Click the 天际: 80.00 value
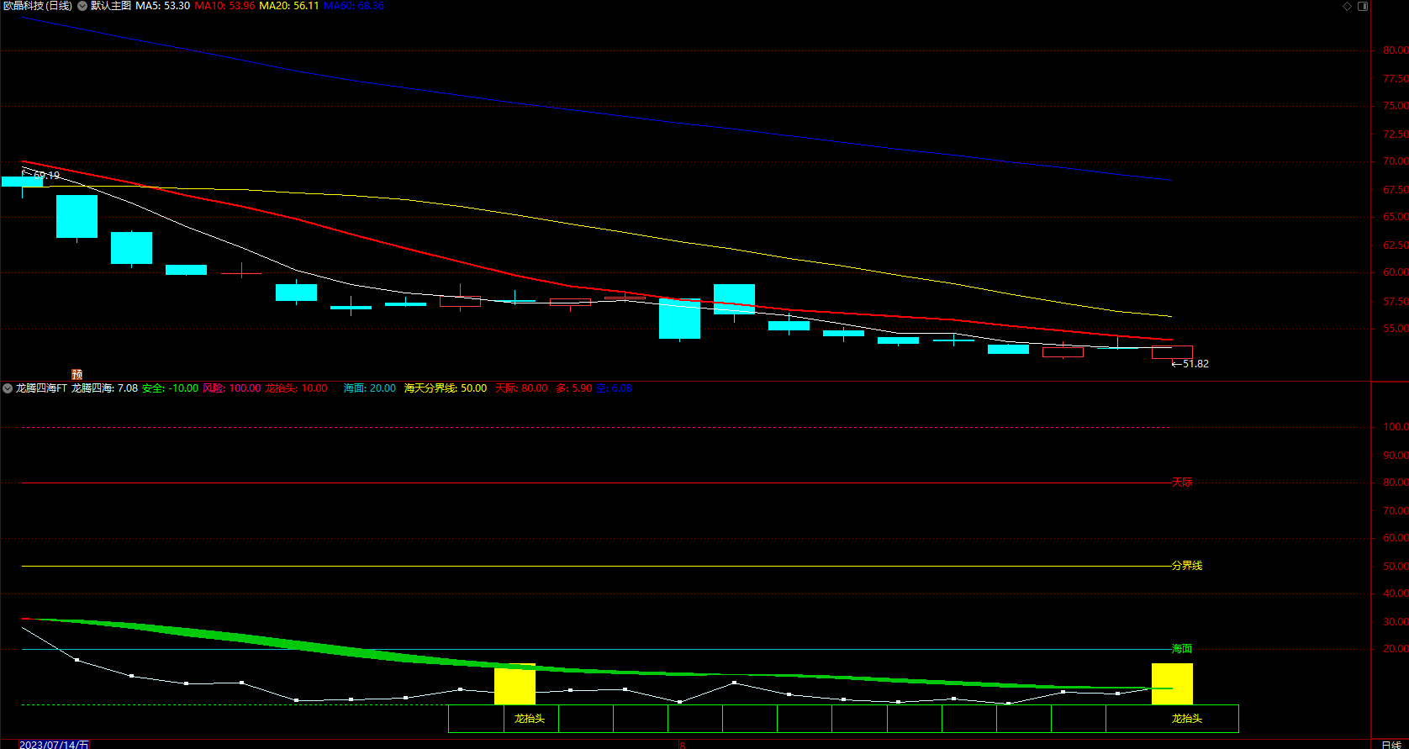1409x749 pixels. coord(521,388)
